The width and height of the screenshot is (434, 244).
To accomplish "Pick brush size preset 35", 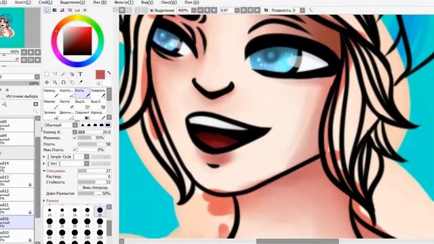I will [75, 223].
